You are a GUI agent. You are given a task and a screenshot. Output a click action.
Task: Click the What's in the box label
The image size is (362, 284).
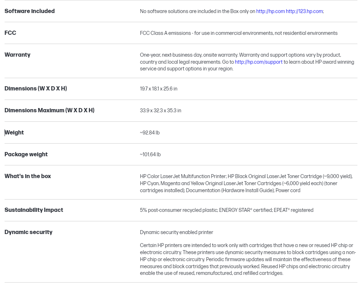[x=28, y=176]
